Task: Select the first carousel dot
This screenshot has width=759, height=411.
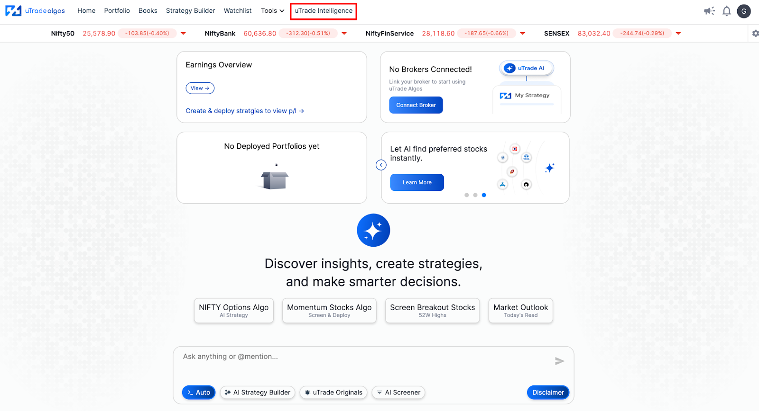Action: tap(467, 195)
